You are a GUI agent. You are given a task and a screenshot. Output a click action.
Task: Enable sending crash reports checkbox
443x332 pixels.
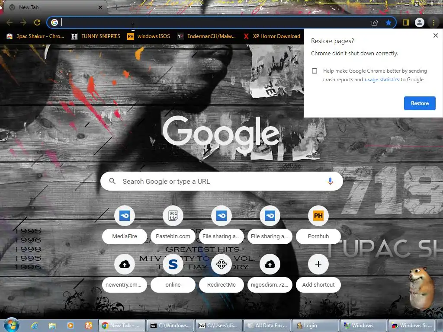click(315, 71)
